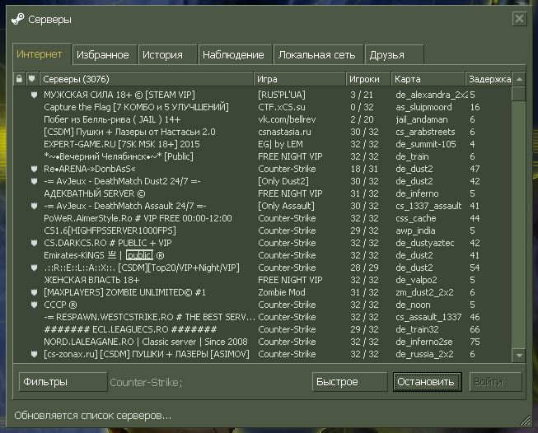
Task: Select Emirates-KiNGS public server row
Action: 262,255
